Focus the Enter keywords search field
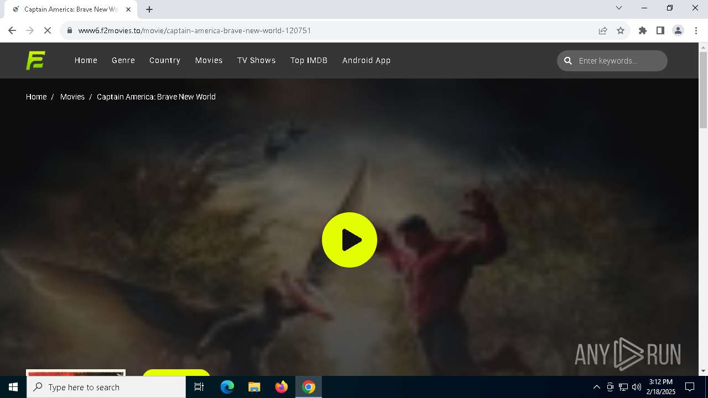 pyautogui.click(x=612, y=61)
